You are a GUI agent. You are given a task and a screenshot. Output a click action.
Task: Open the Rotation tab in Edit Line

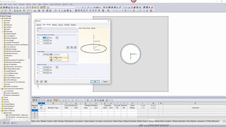tap(73, 25)
